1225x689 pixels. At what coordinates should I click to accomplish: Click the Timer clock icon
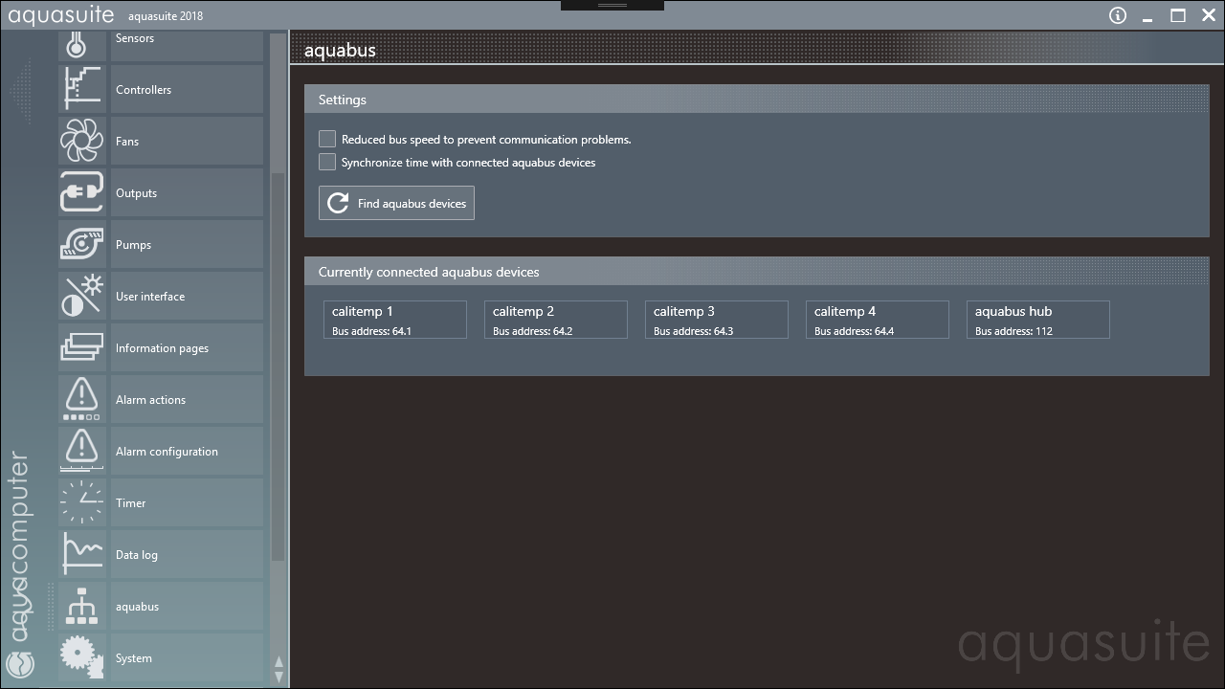(82, 502)
